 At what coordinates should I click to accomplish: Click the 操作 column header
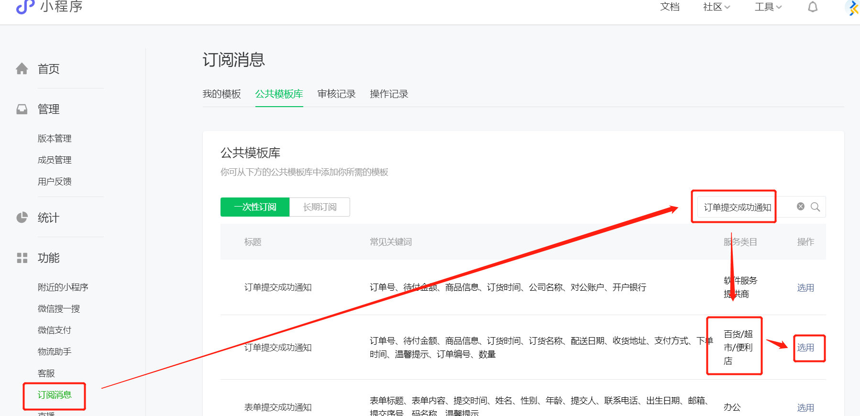pyautogui.click(x=805, y=242)
